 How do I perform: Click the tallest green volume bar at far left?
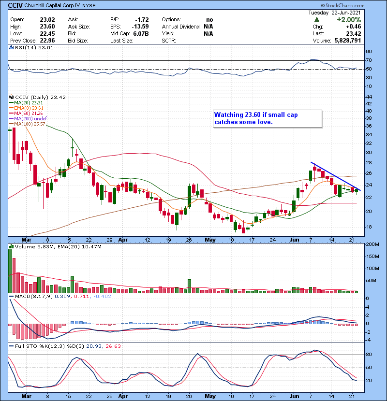[x=10, y=271]
